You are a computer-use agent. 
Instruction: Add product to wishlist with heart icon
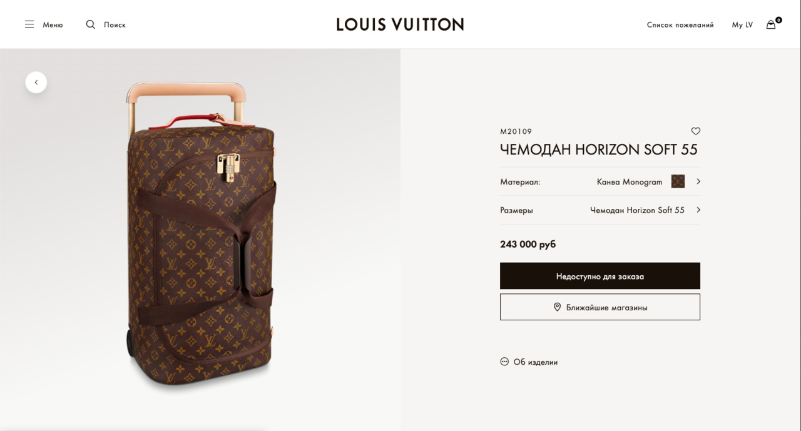(695, 131)
